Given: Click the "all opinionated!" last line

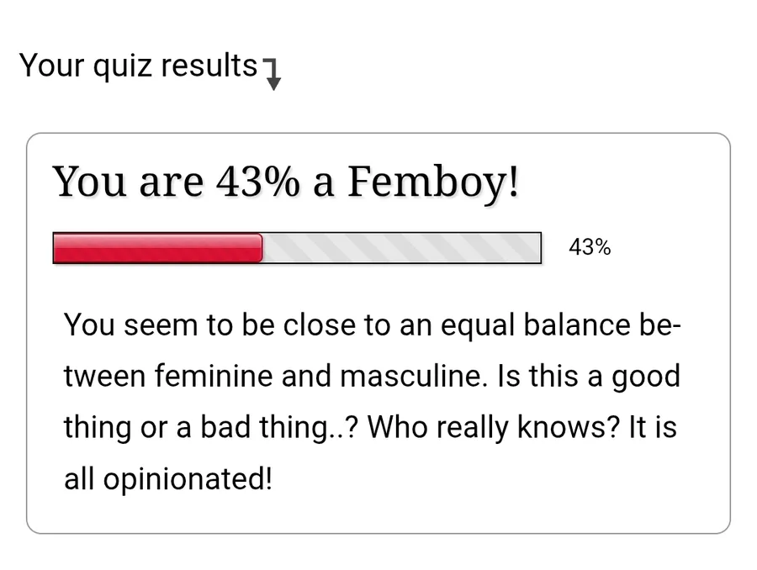Looking at the screenshot, I should click(168, 479).
